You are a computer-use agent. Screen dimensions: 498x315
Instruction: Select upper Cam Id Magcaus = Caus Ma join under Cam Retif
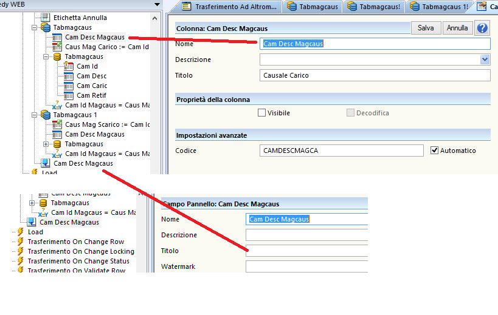pos(108,105)
